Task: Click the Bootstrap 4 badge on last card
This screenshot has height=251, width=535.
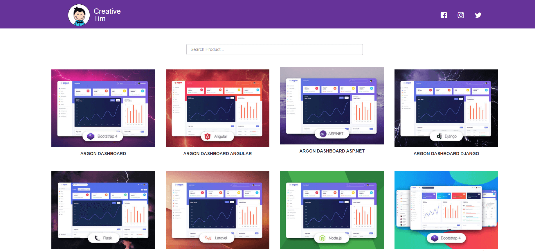Action: [446, 238]
